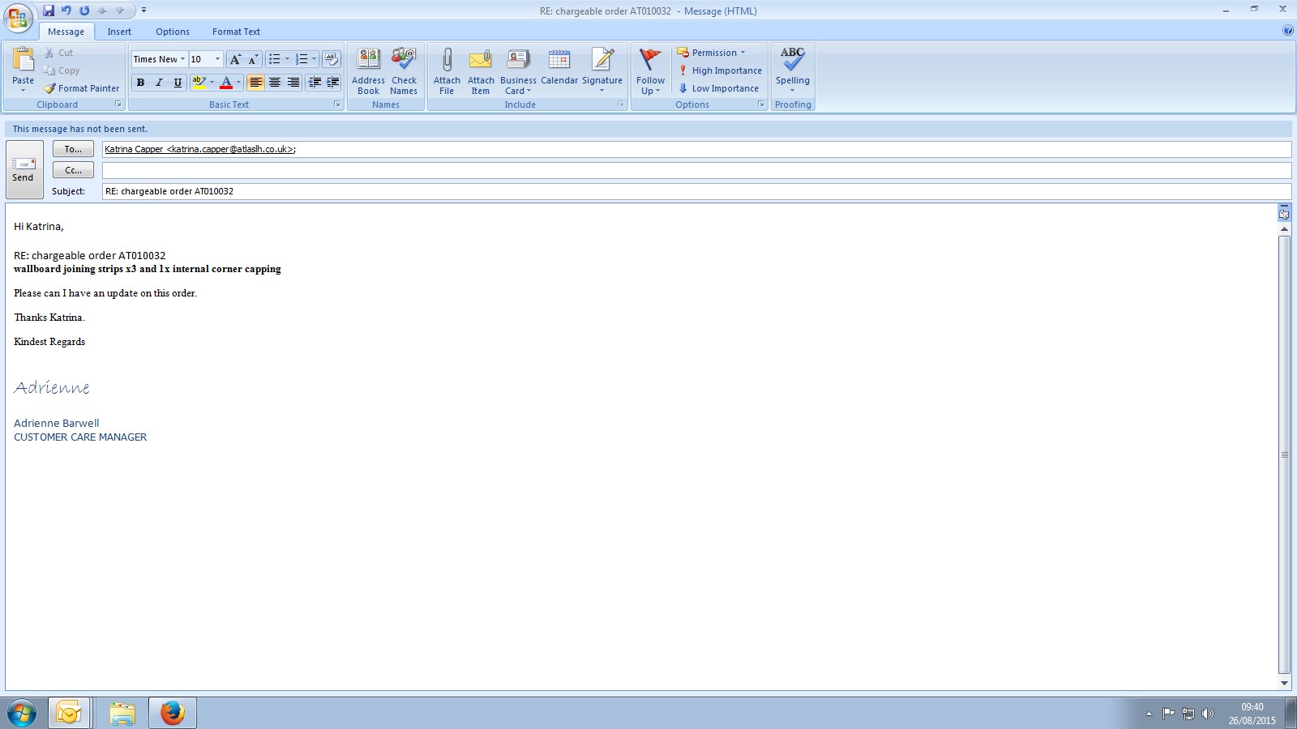Screen dimensions: 1297x729
Task: Open the Format Text tab
Action: point(236,32)
